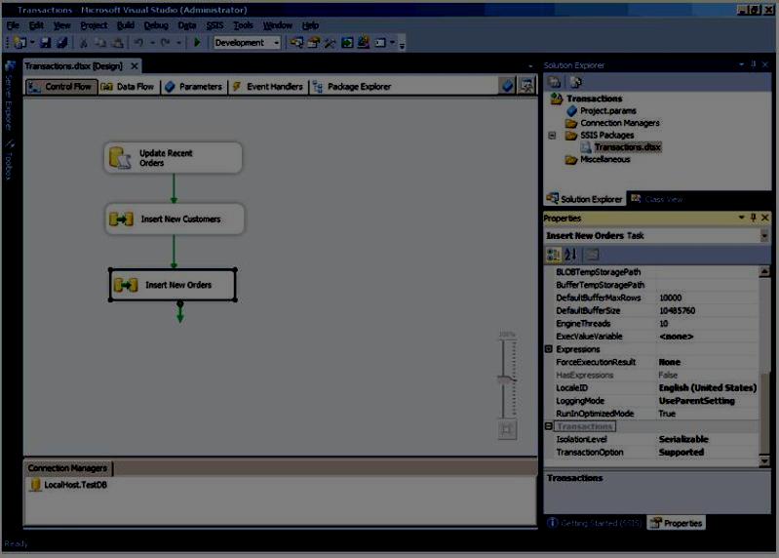Click the Alphabetical sort icon in the Properties panel

click(x=570, y=255)
